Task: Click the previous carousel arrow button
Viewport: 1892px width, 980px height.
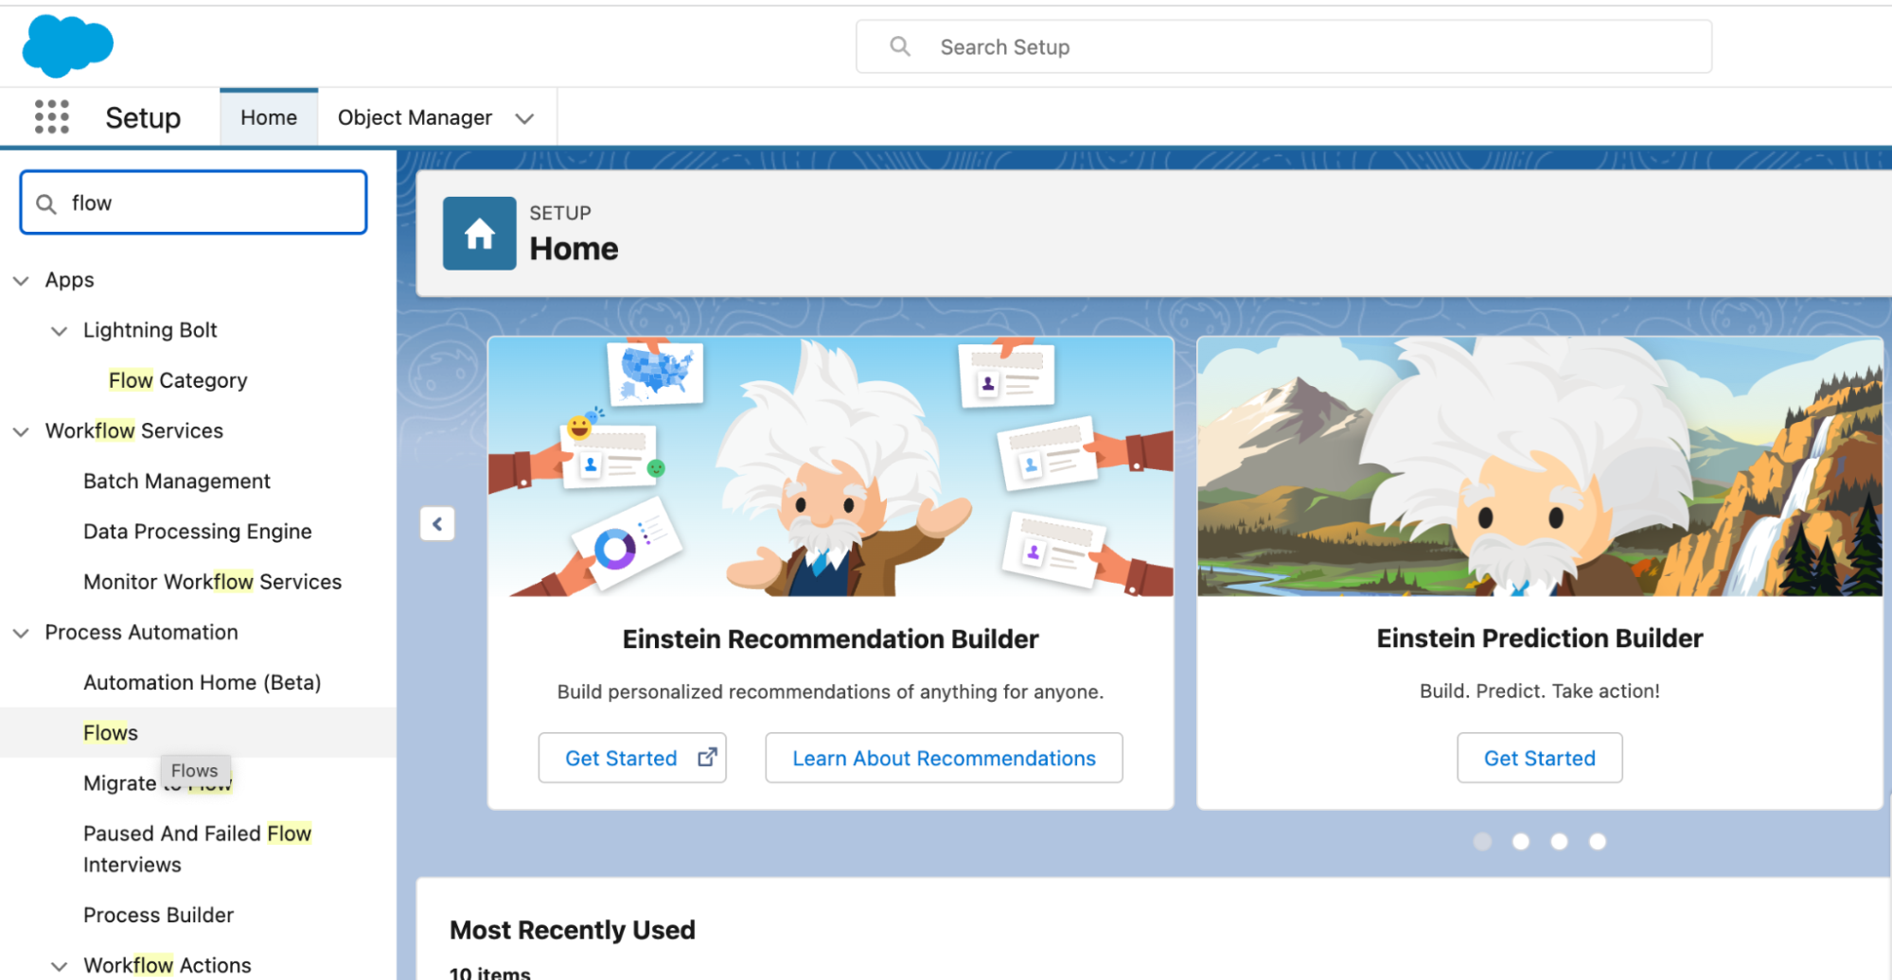Action: point(437,524)
